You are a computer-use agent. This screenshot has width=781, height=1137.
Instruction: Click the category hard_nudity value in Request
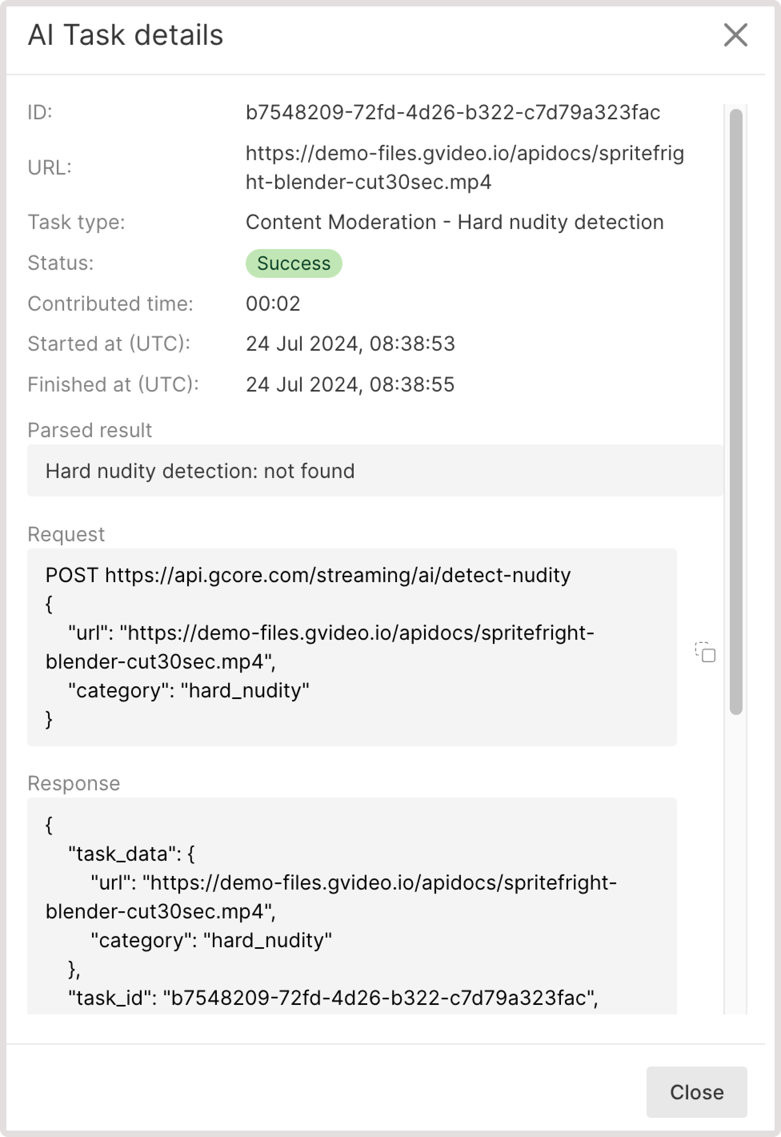pyautogui.click(x=189, y=689)
